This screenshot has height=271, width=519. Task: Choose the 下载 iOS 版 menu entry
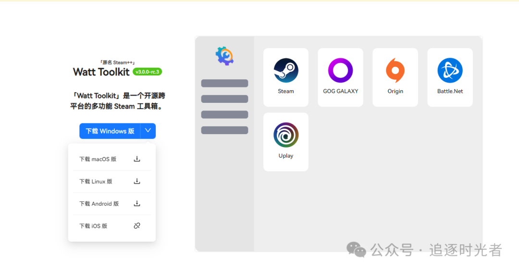112,226
